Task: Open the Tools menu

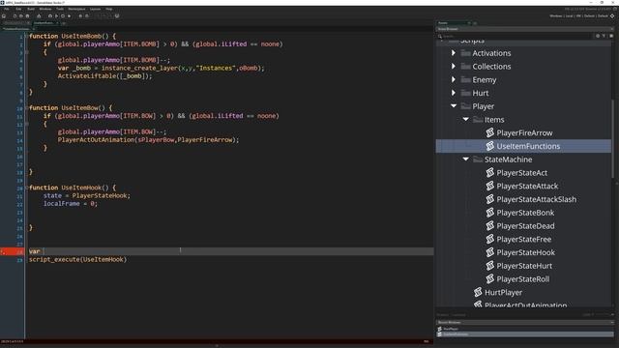Action: click(60, 9)
